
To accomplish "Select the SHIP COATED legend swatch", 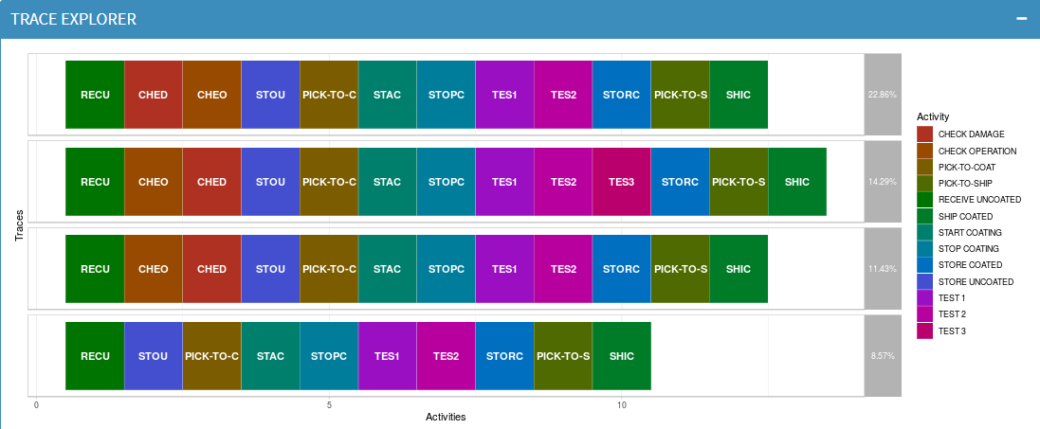I will click(x=924, y=216).
